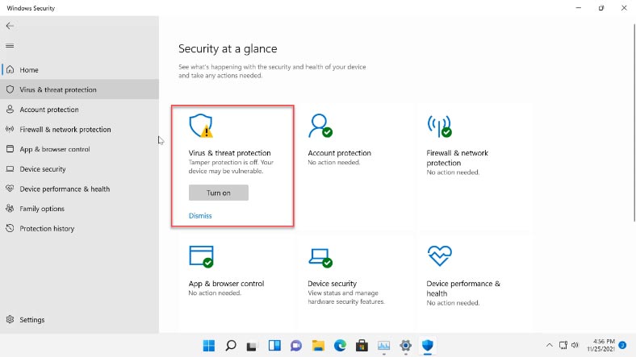Open Device performance & health sidebar item
The height and width of the screenshot is (357, 636).
pos(79,189)
